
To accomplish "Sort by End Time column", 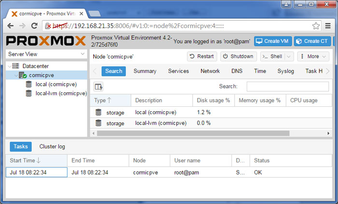I will [98, 160].
